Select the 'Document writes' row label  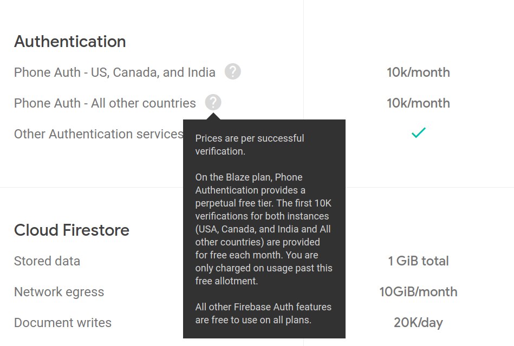tap(63, 323)
